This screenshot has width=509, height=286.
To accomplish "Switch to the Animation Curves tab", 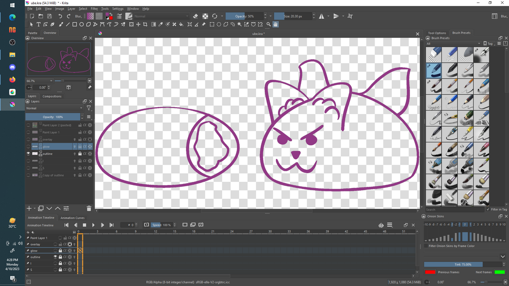I will pyautogui.click(x=72, y=218).
